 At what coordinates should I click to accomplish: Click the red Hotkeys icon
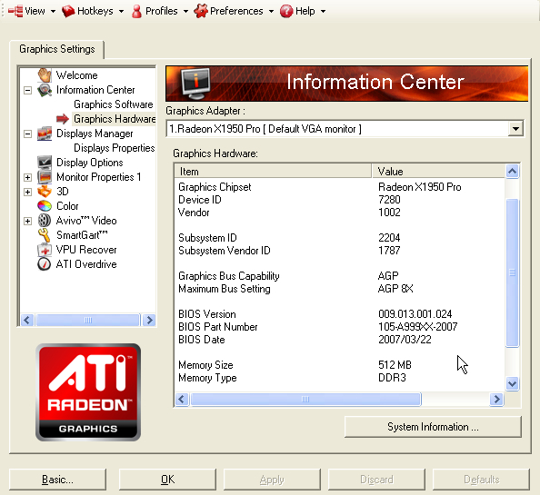tap(68, 11)
